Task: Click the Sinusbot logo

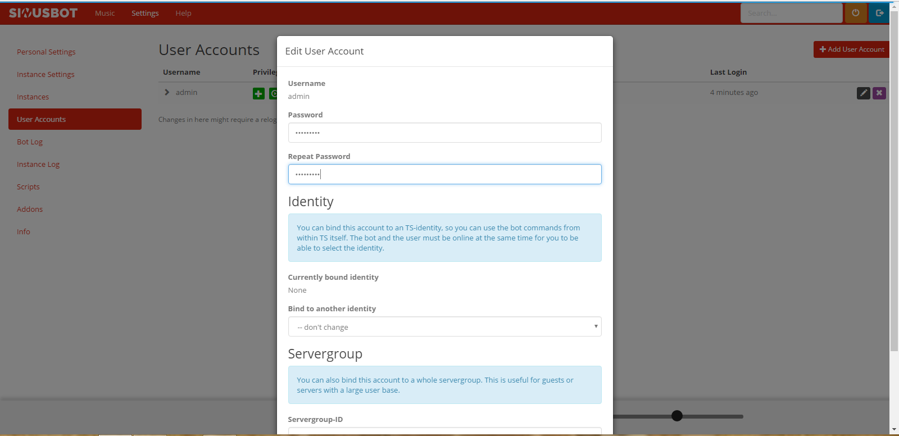Action: pyautogui.click(x=43, y=13)
